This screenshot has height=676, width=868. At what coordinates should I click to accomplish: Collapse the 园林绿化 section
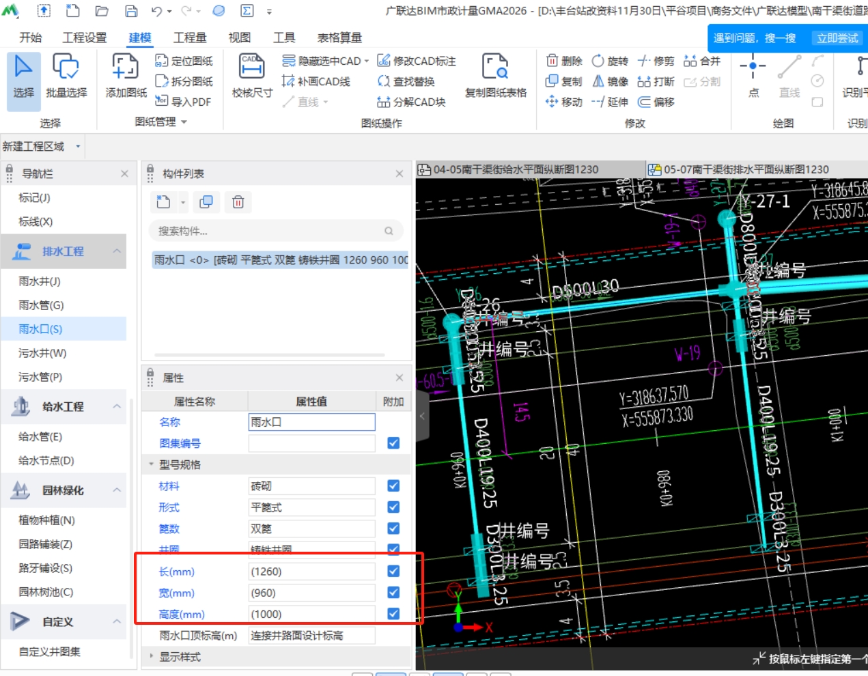click(117, 490)
